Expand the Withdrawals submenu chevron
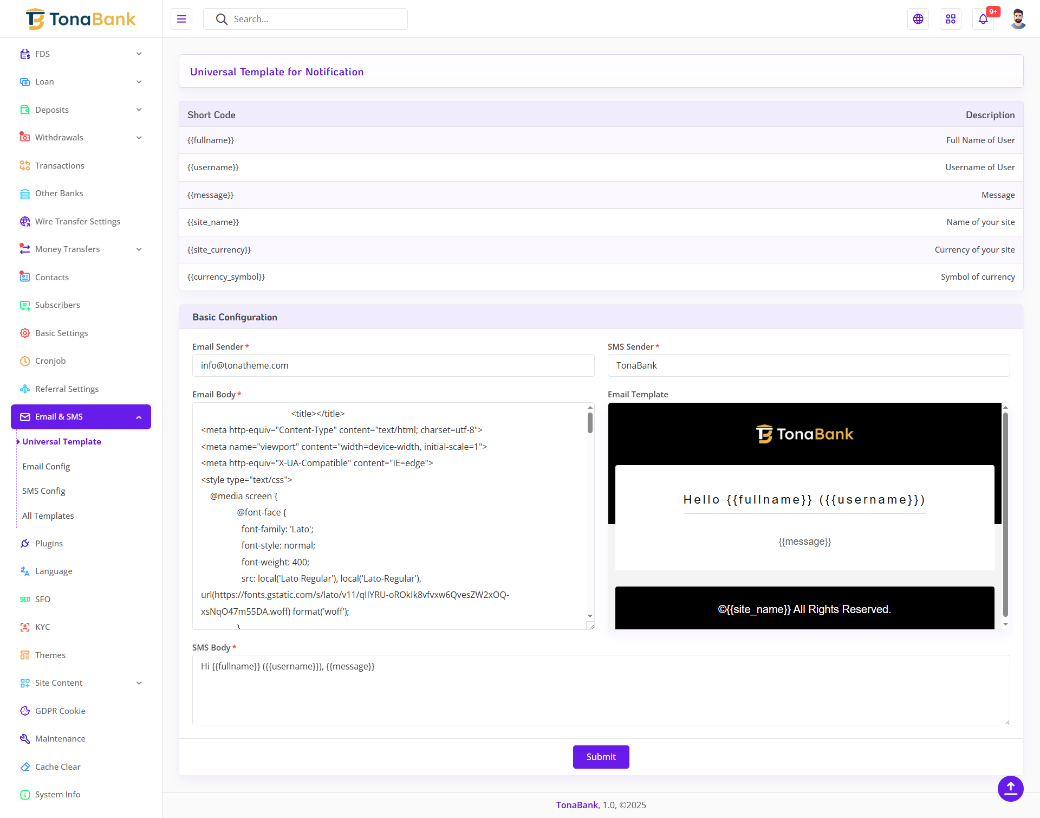The image size is (1040, 818). click(x=139, y=138)
